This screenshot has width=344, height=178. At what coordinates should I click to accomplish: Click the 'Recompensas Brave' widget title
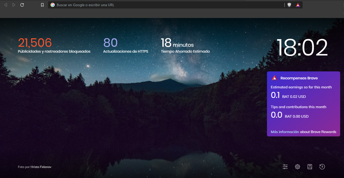pyautogui.click(x=299, y=78)
